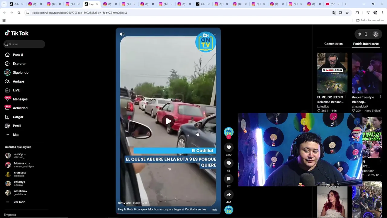Click the install app icon in address bar
387x218 pixels.
(340, 13)
